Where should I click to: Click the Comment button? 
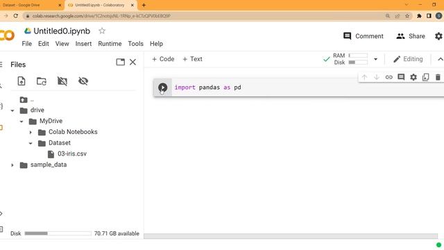364,36
